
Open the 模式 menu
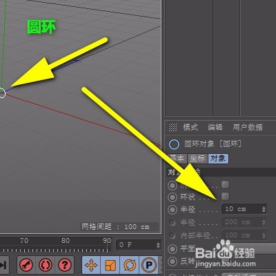pos(190,127)
